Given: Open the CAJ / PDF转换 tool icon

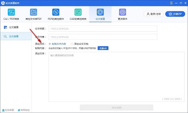Looking at the screenshot, I should point(11,12).
